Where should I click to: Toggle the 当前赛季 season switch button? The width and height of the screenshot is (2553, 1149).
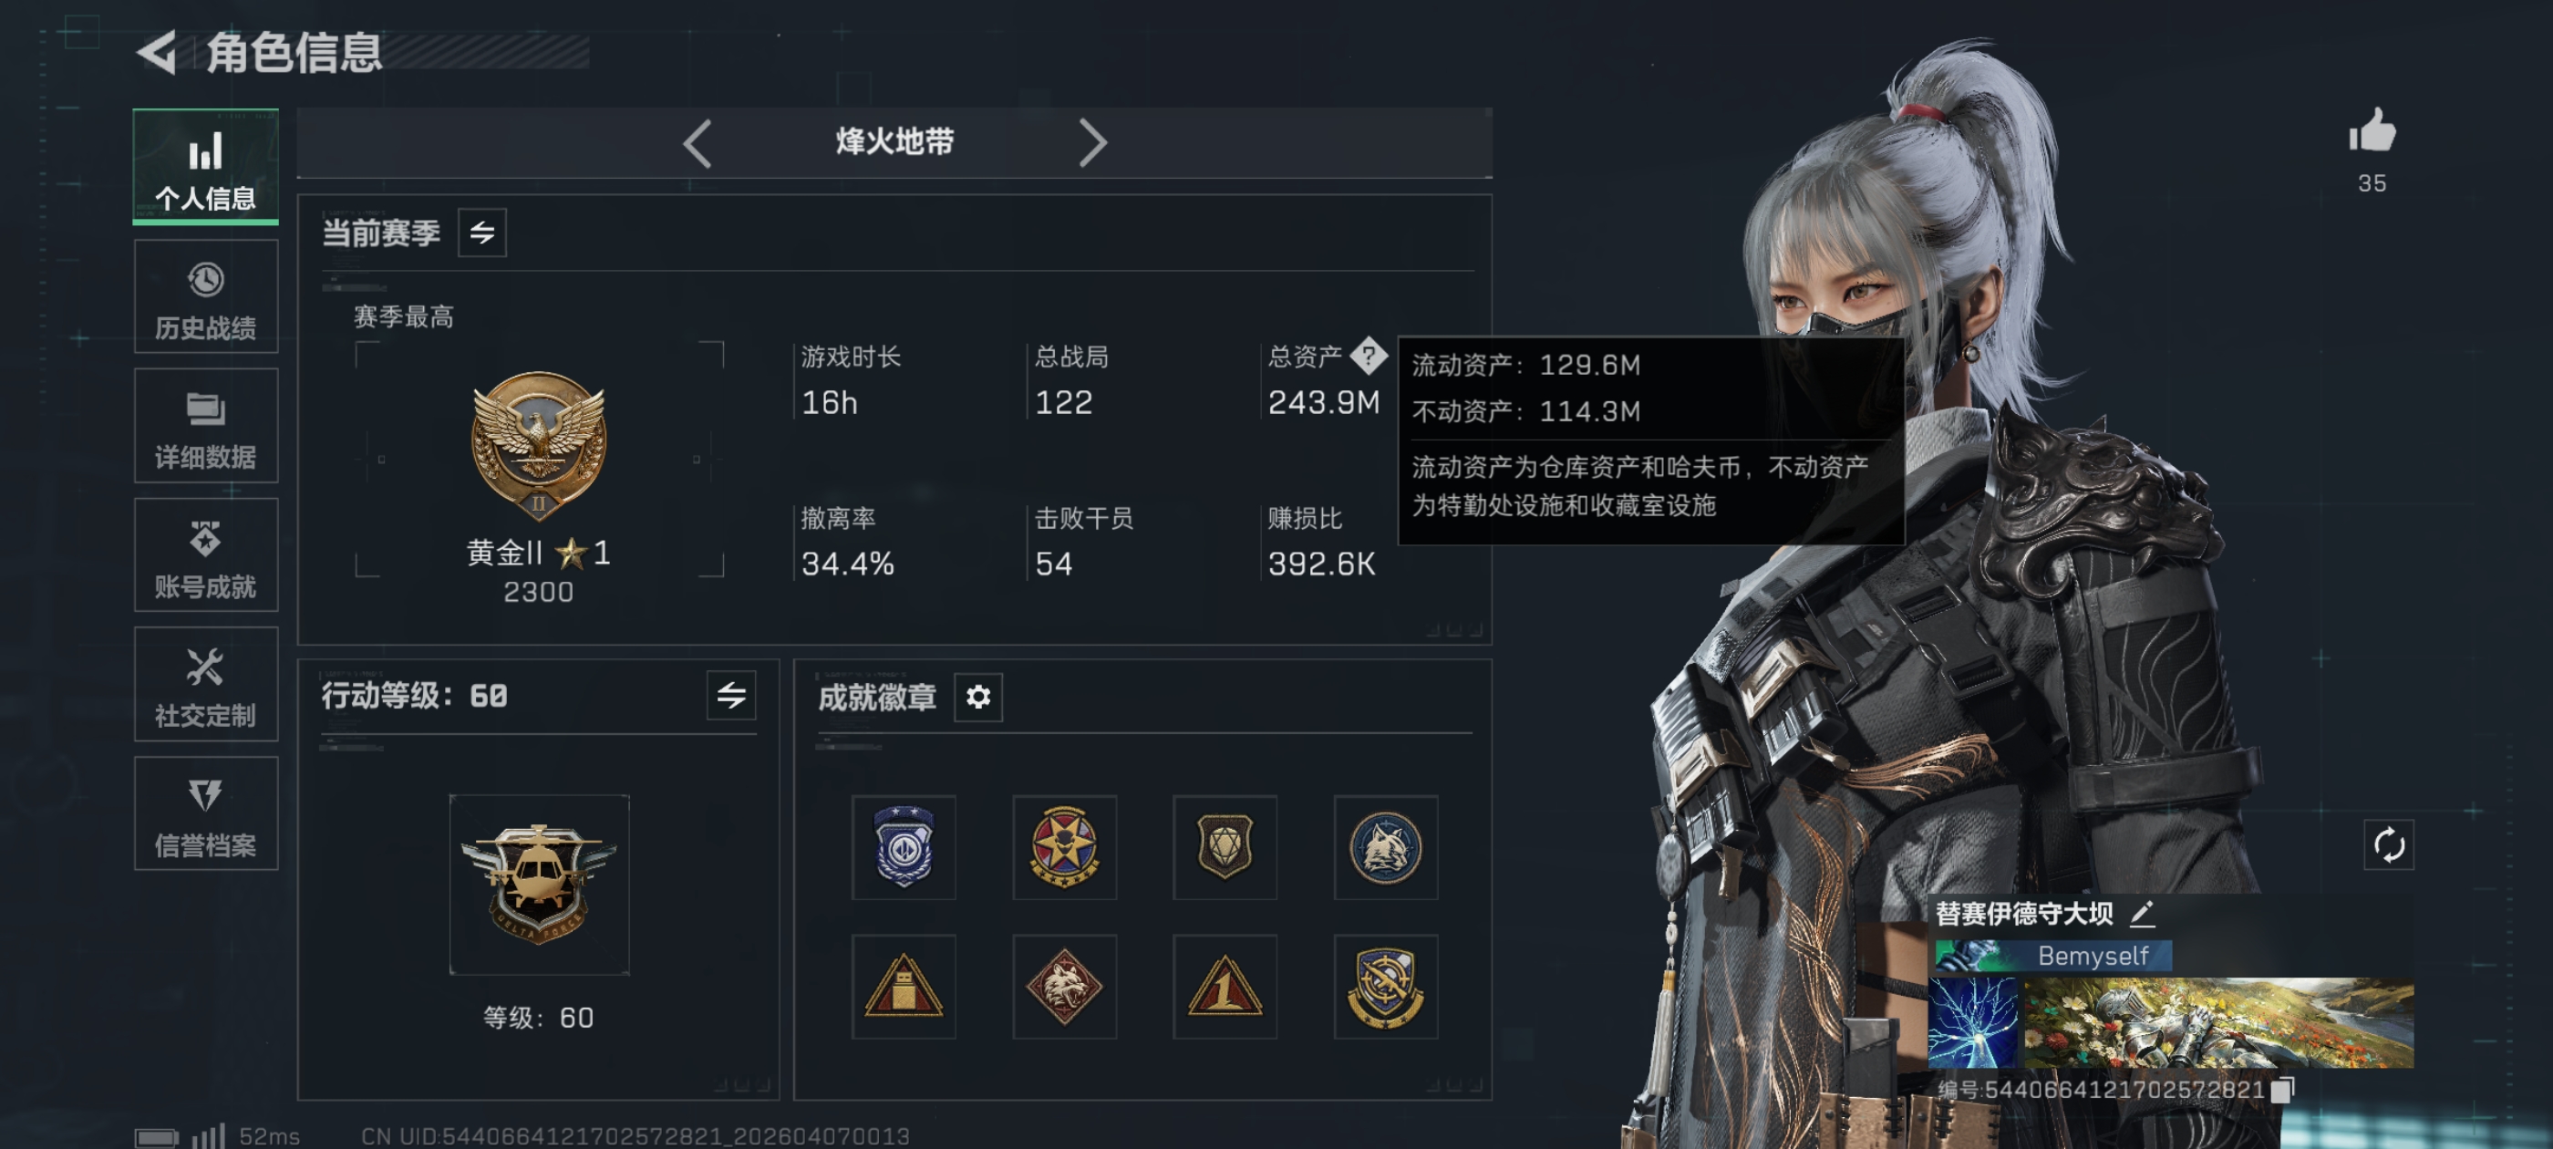[481, 233]
